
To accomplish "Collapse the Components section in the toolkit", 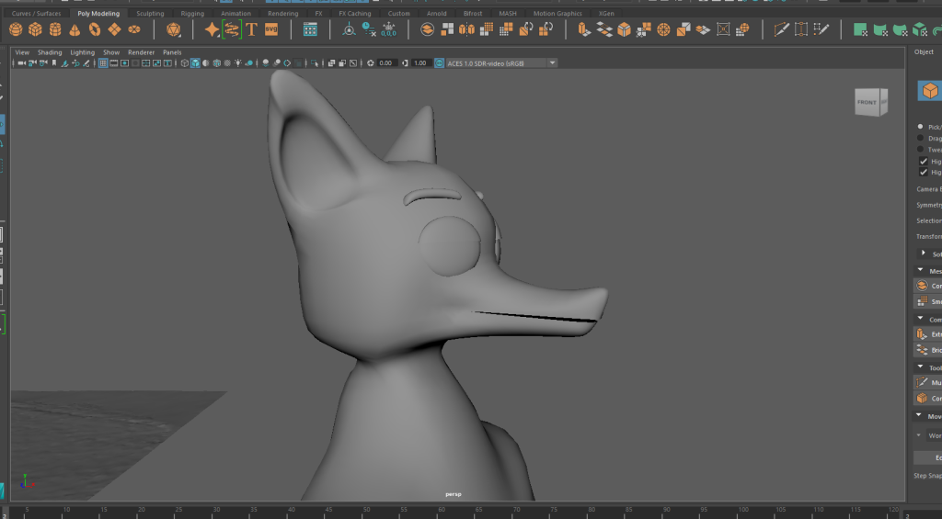I will tap(920, 319).
